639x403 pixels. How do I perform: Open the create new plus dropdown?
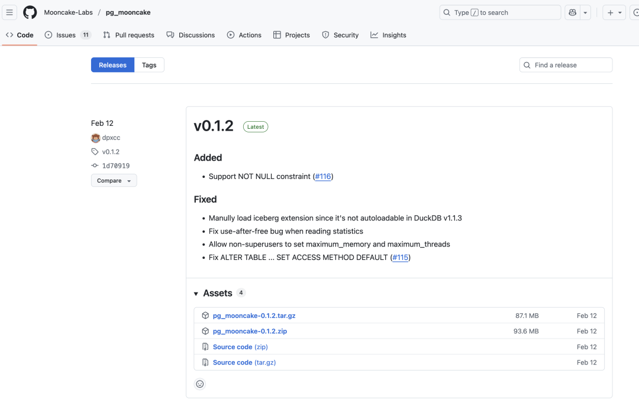[x=614, y=12]
